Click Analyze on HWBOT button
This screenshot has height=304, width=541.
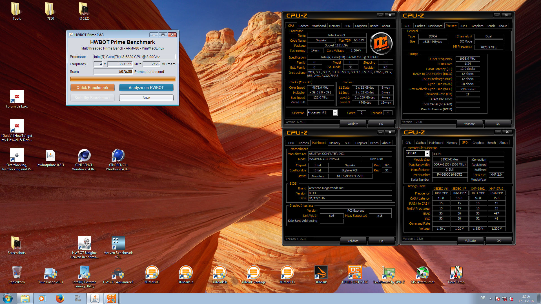tap(146, 88)
